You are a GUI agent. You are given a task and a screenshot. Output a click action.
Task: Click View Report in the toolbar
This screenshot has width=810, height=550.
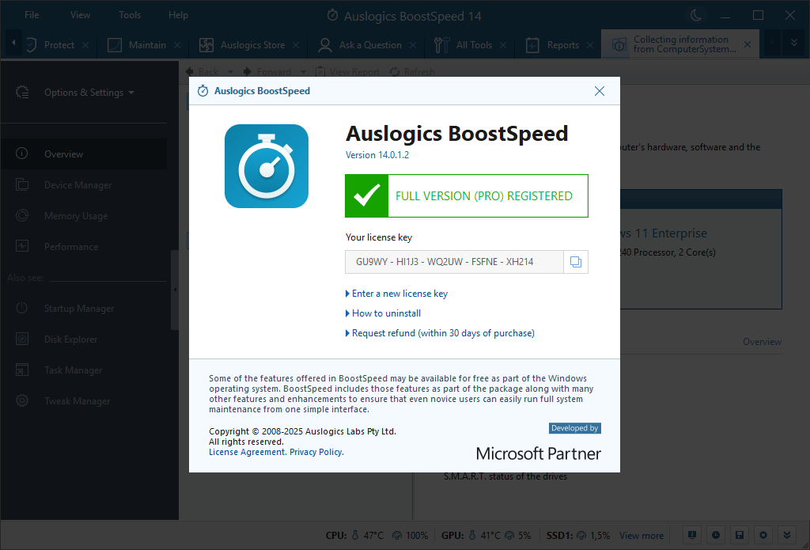click(x=348, y=72)
